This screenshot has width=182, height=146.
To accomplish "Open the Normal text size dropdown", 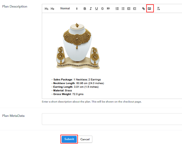I will pyautogui.click(x=69, y=9).
